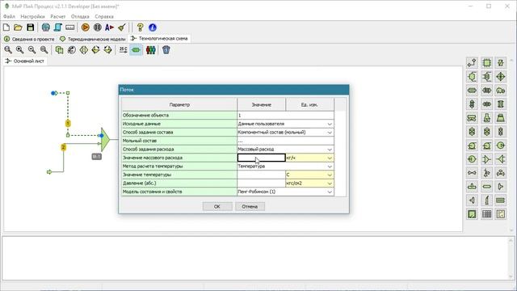Click the Параметр column header
The height and width of the screenshot is (291, 517).
coord(179,104)
